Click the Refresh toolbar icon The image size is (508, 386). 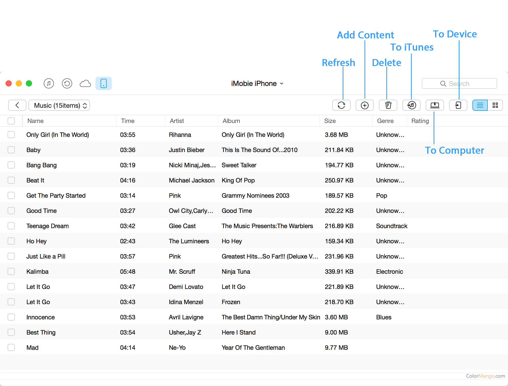pos(341,105)
